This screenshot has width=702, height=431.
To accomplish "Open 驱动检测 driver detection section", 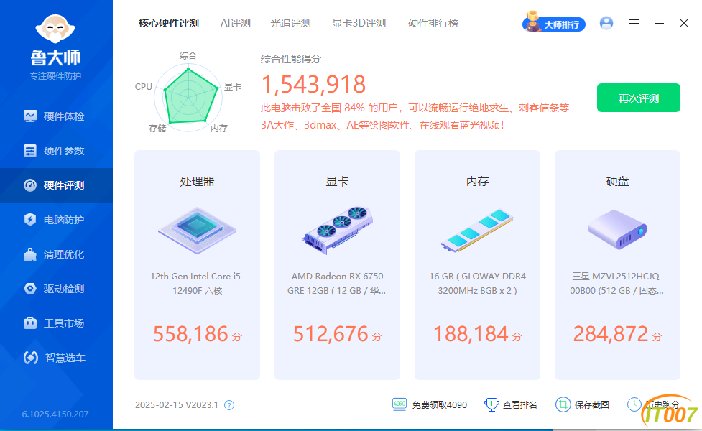I will coord(56,289).
